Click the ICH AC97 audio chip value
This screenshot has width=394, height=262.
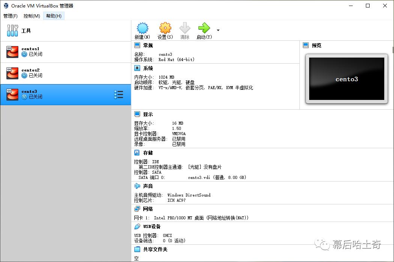point(176,200)
